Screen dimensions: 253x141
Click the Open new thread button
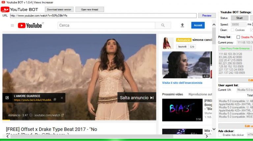click(x=90, y=10)
